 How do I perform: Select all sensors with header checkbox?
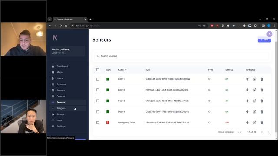[98, 70]
